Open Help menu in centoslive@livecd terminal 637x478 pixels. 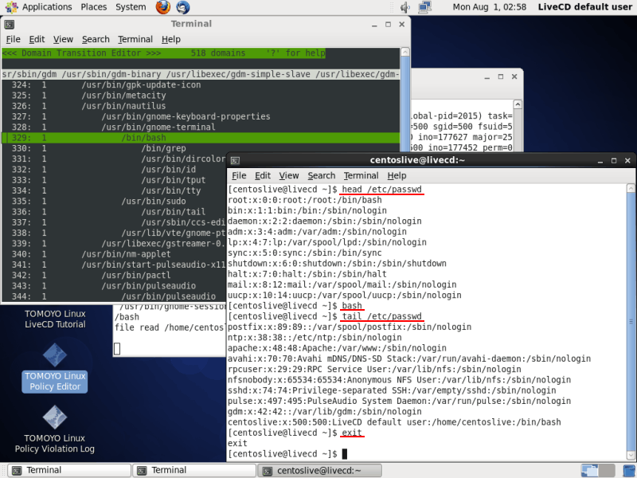397,175
